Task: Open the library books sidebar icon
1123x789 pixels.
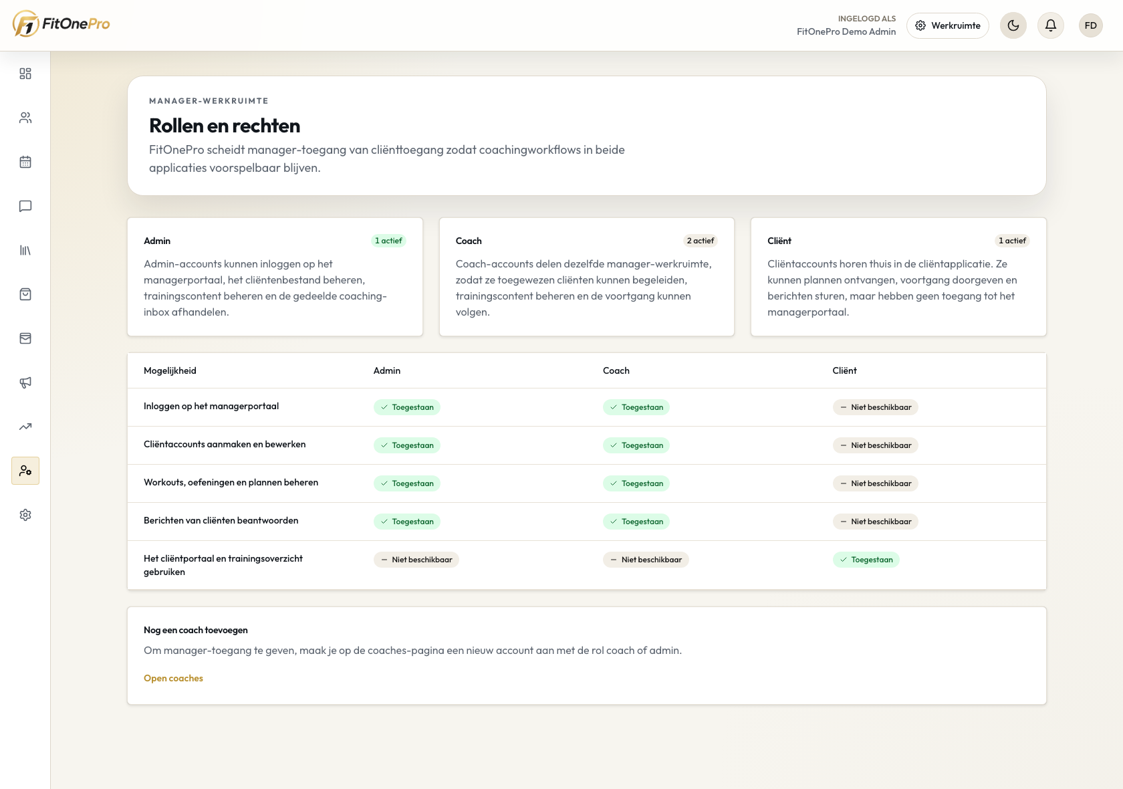Action: click(25, 250)
